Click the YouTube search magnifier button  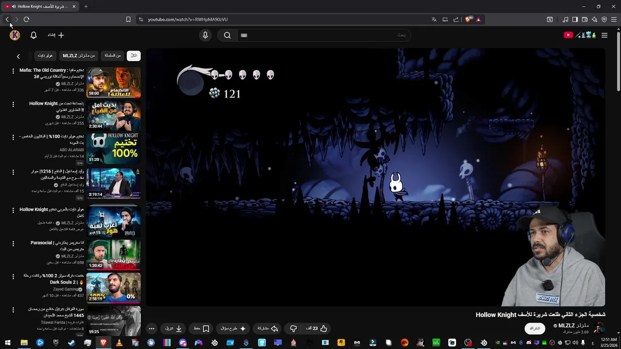[x=227, y=35]
